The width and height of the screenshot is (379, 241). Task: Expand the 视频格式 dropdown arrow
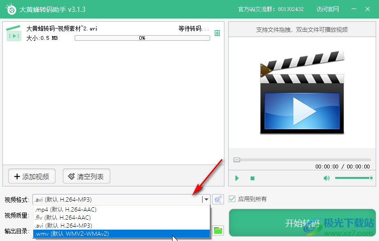206,200
